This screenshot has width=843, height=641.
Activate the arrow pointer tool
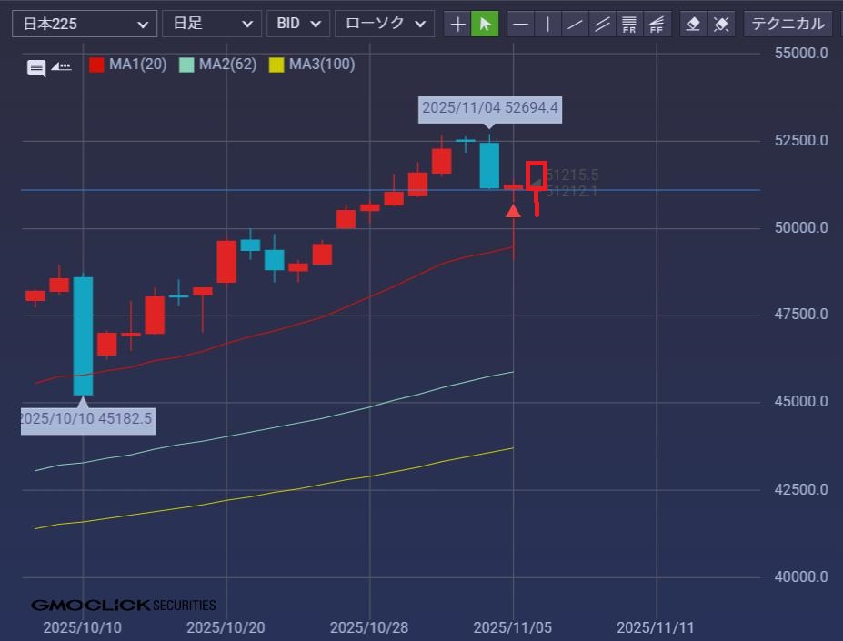486,25
